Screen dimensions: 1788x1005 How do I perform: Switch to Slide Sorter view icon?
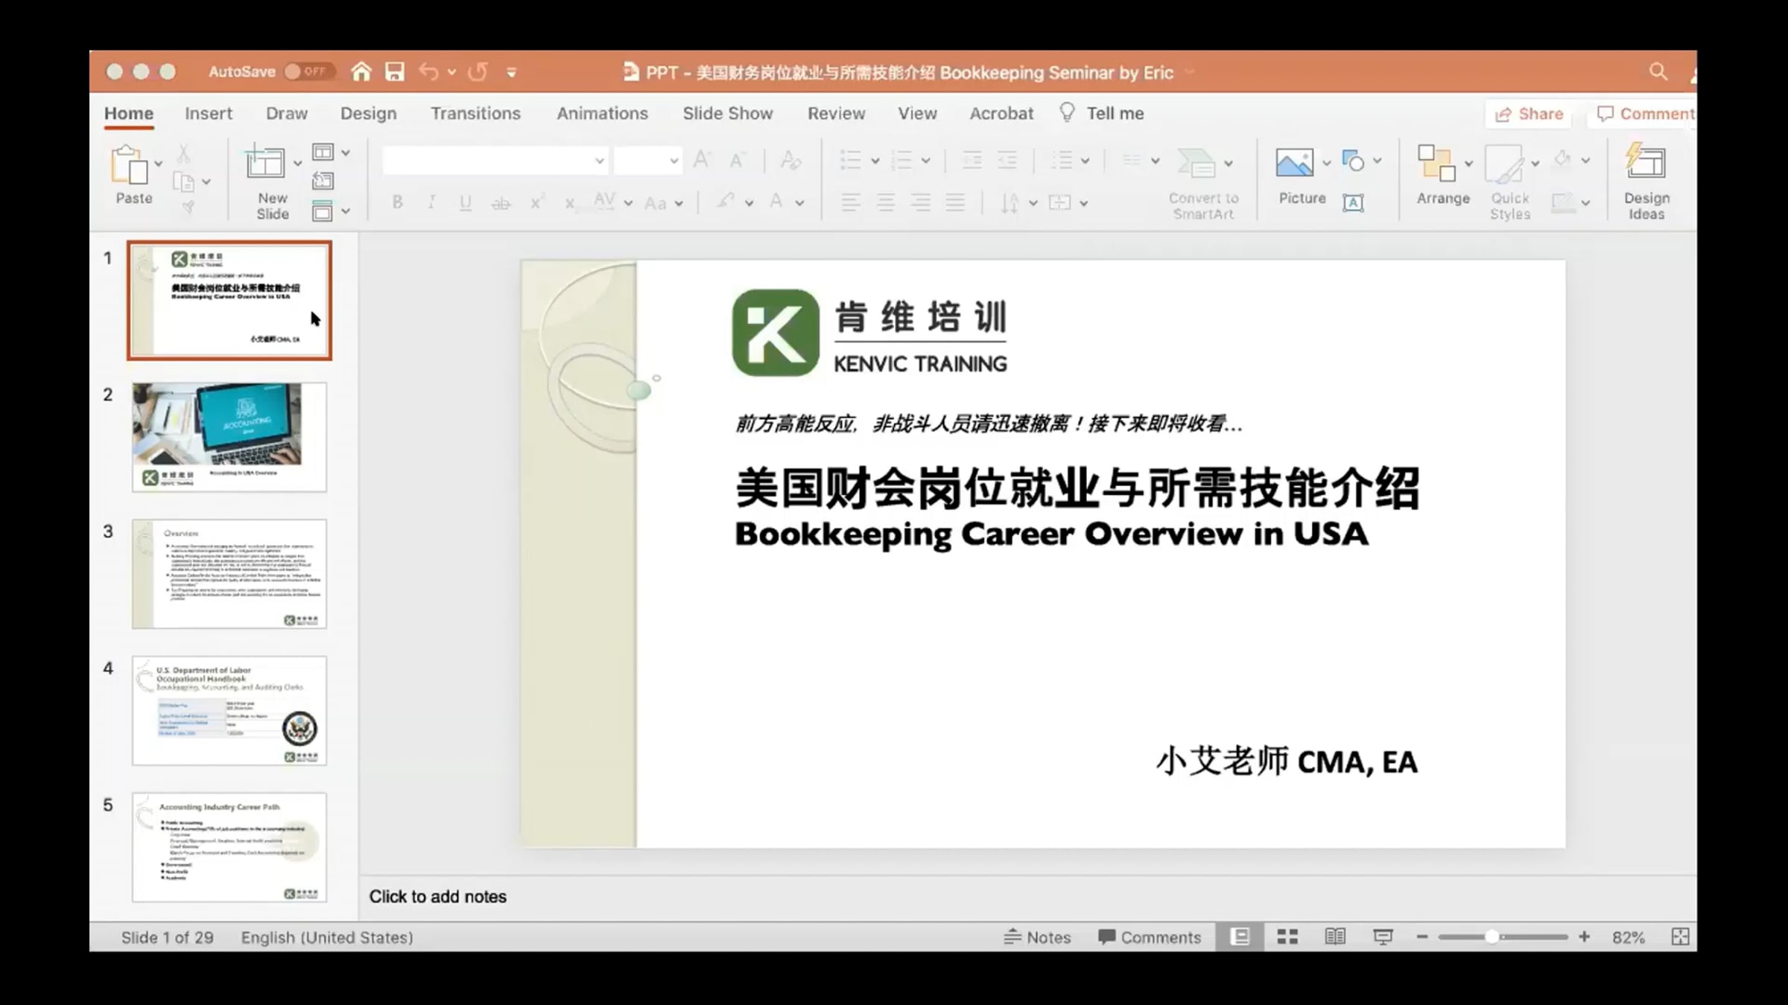[1287, 937]
